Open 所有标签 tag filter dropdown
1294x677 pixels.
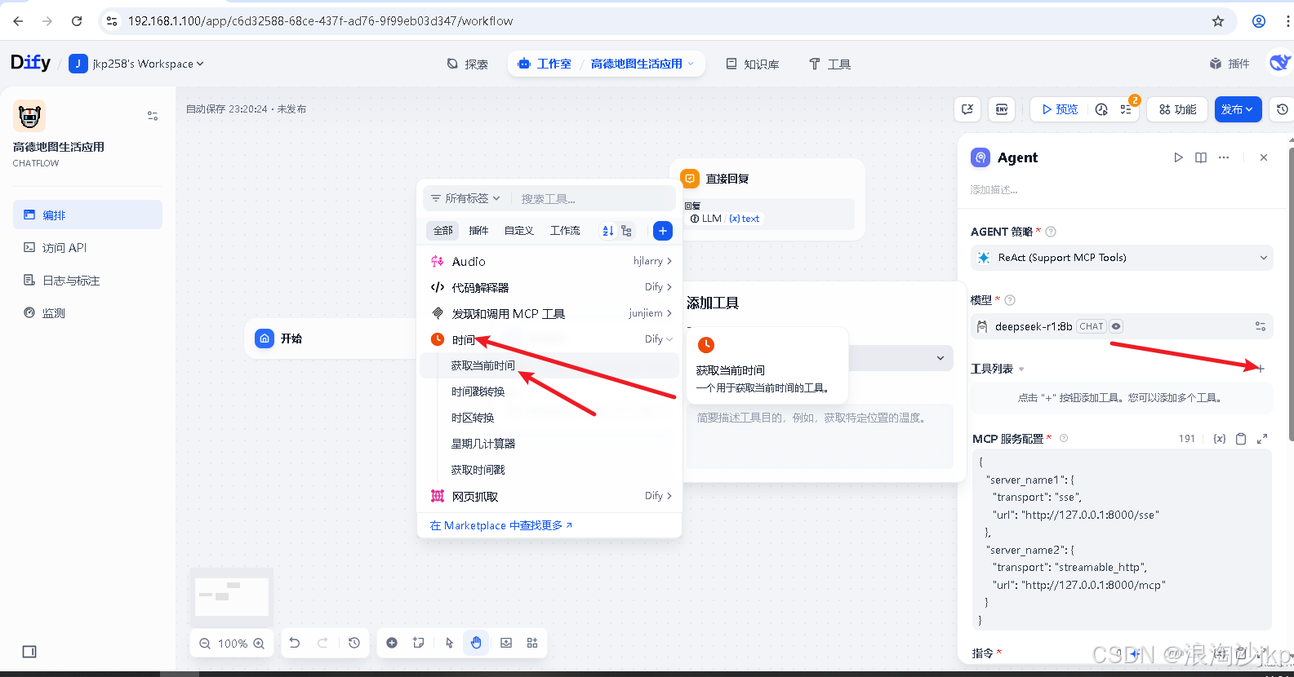[x=465, y=198]
